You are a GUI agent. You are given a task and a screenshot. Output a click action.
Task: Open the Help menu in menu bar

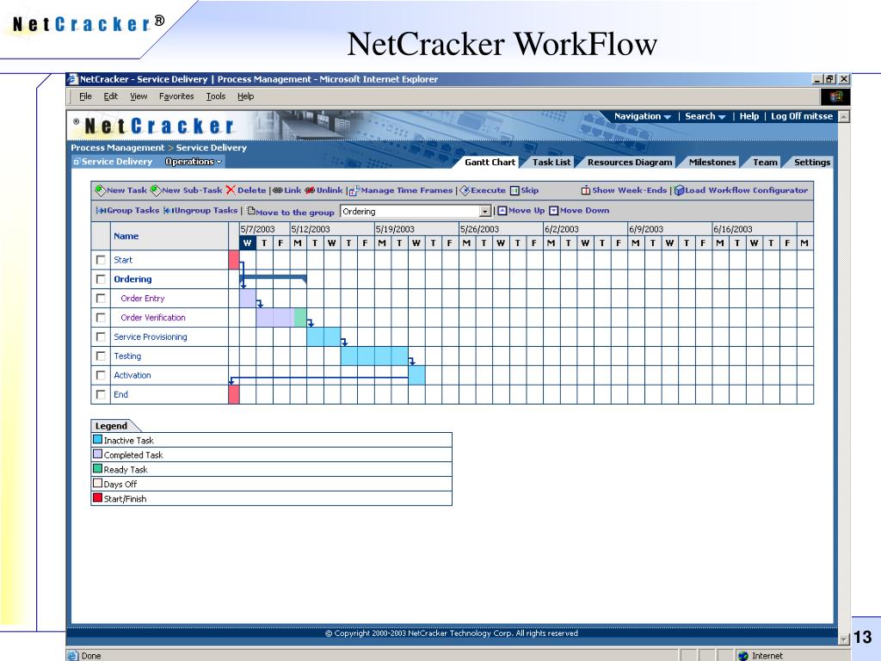pyautogui.click(x=245, y=96)
